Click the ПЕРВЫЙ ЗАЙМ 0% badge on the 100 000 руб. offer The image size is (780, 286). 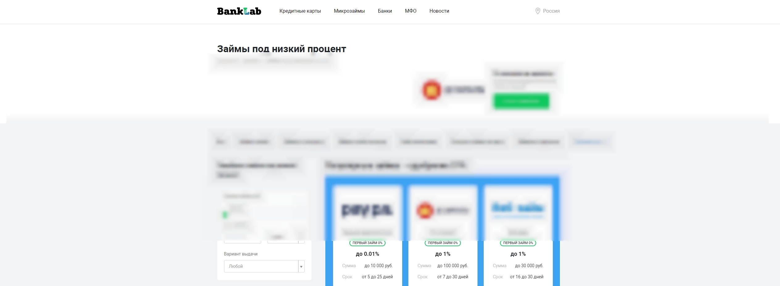coord(443,243)
